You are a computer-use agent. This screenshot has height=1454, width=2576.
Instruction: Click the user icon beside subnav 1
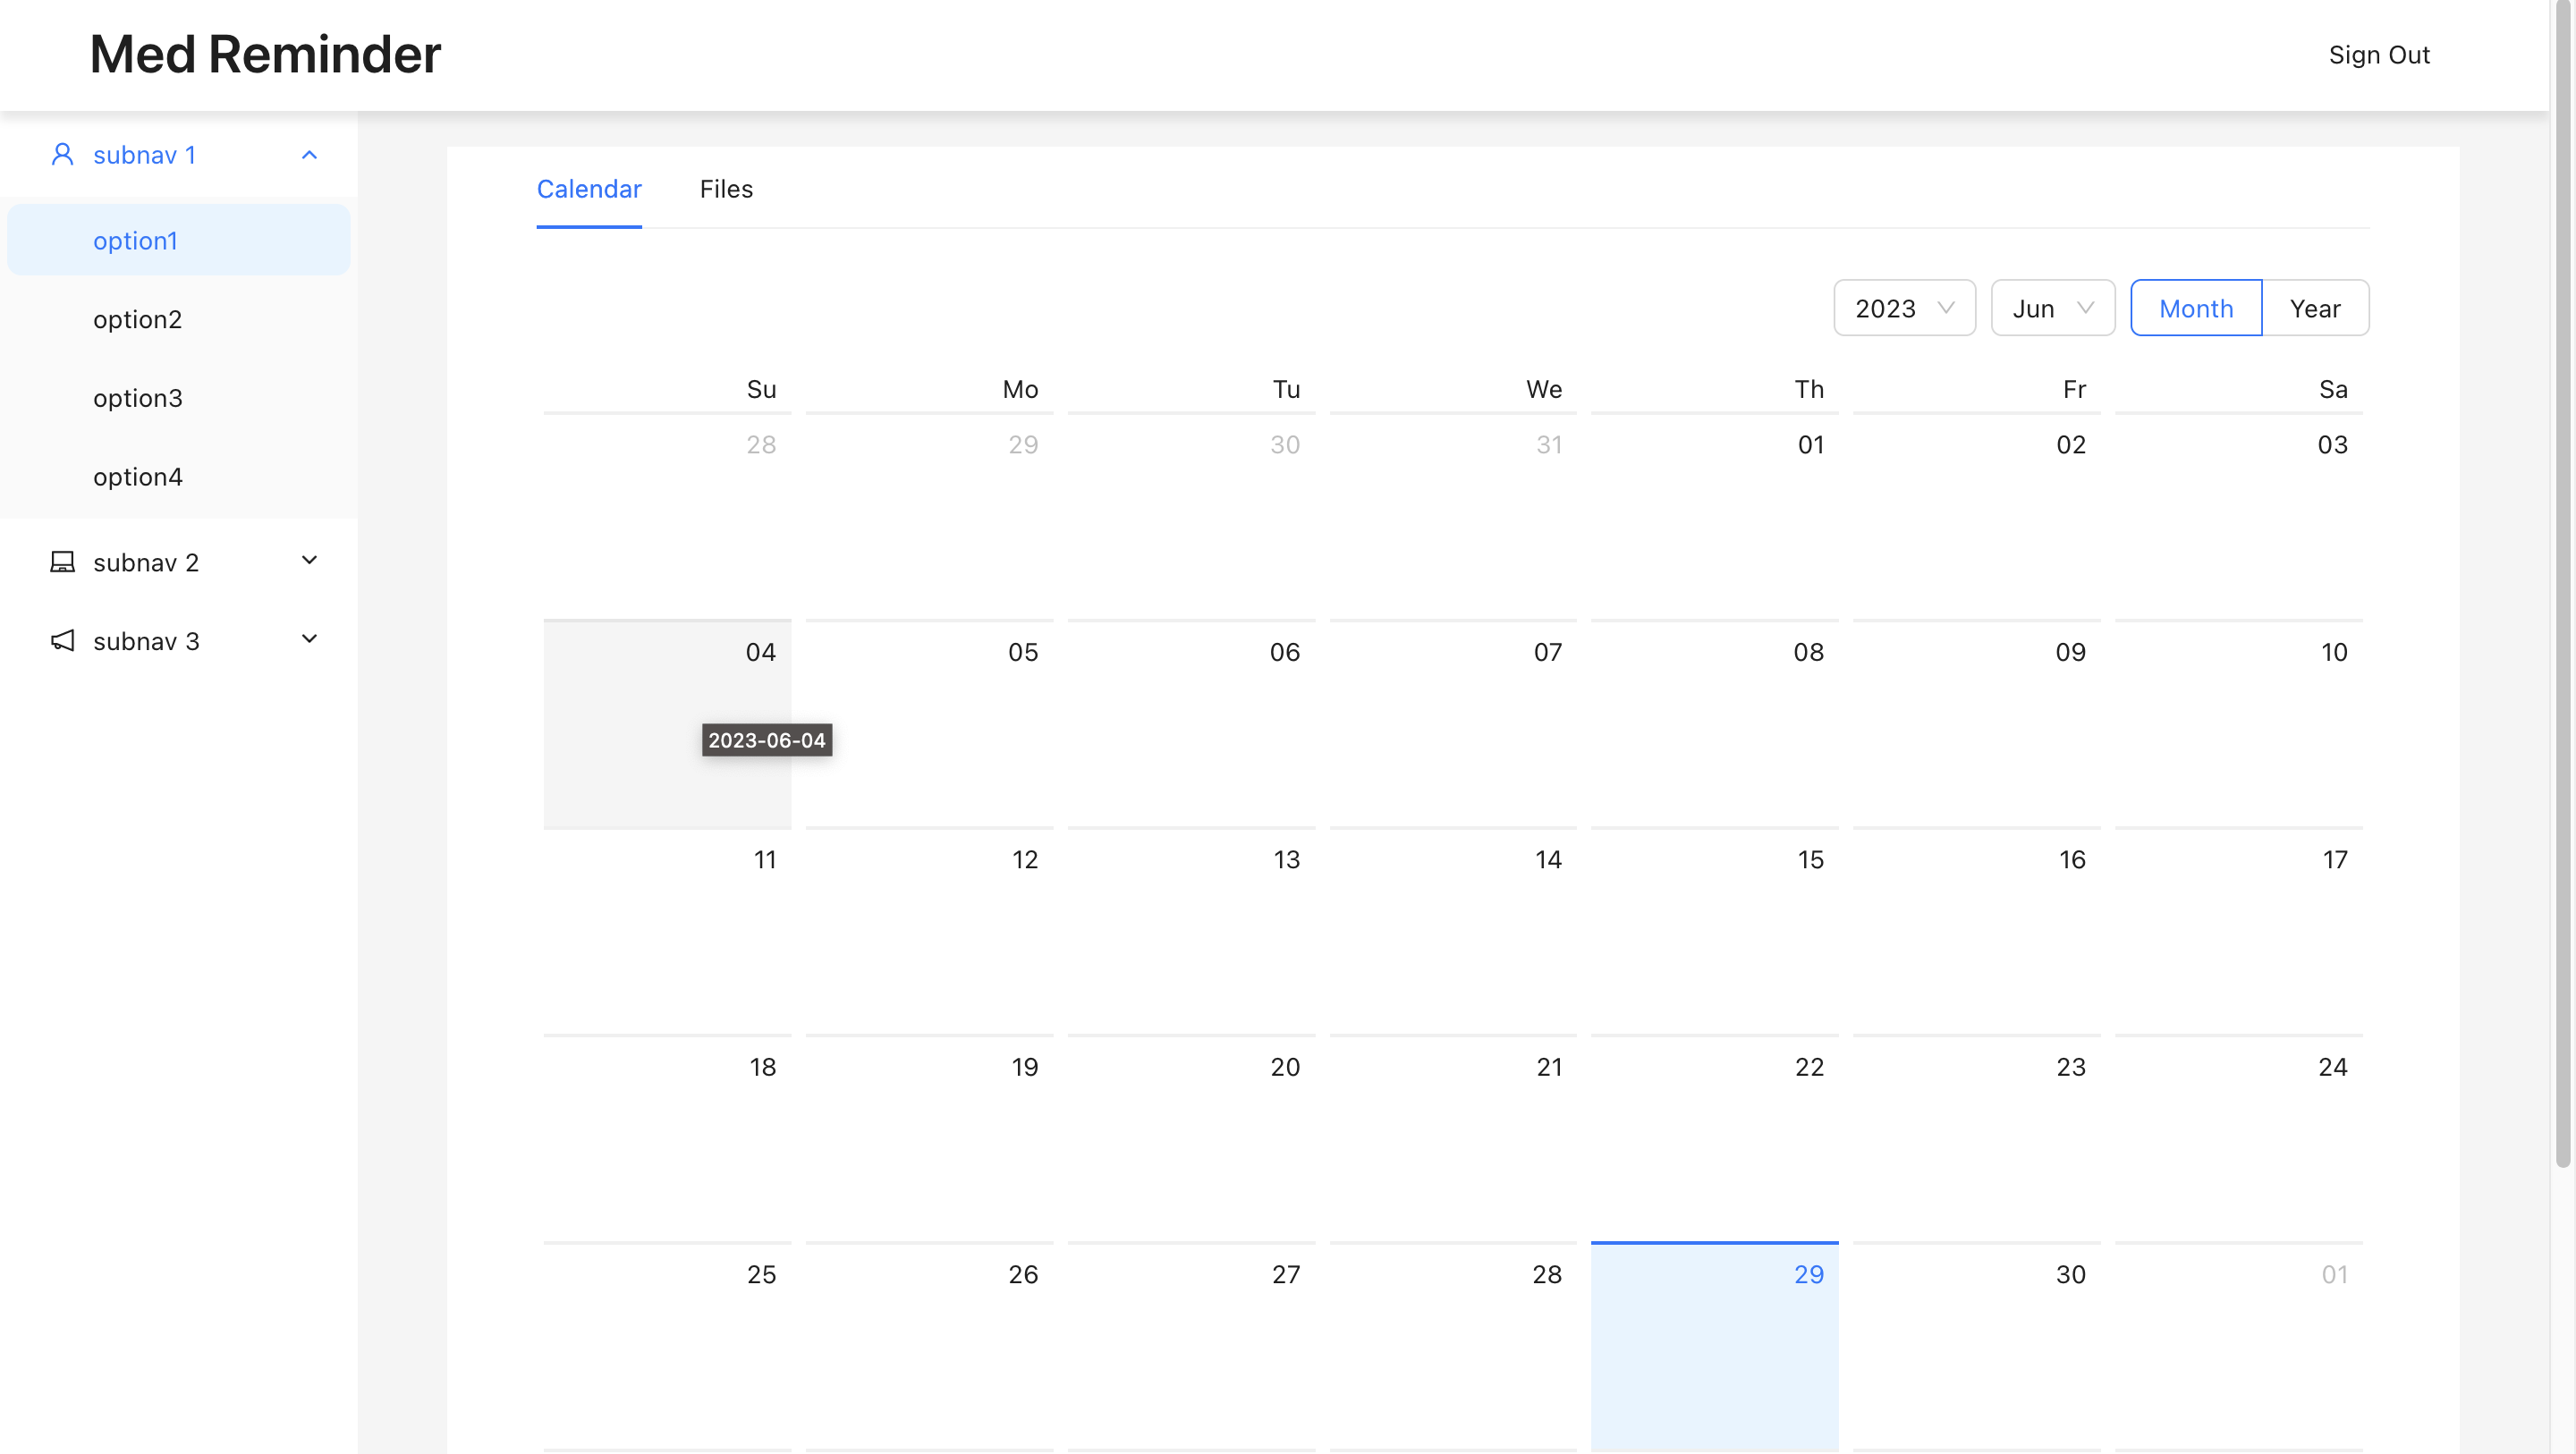[62, 155]
